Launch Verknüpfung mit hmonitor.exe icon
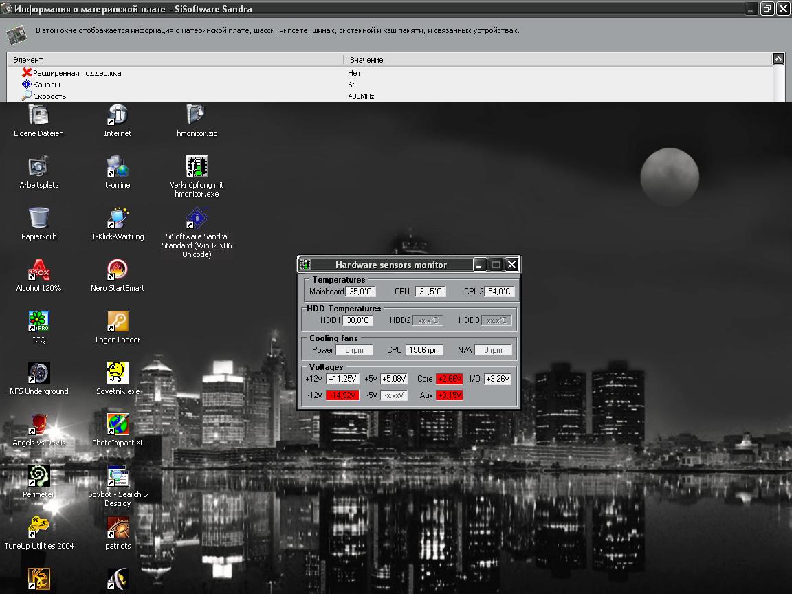The width and height of the screenshot is (792, 594). (197, 166)
